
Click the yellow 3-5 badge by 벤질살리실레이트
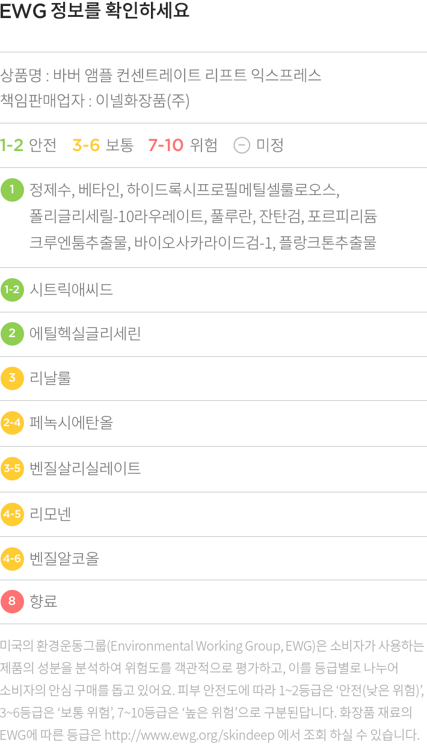coord(12,468)
